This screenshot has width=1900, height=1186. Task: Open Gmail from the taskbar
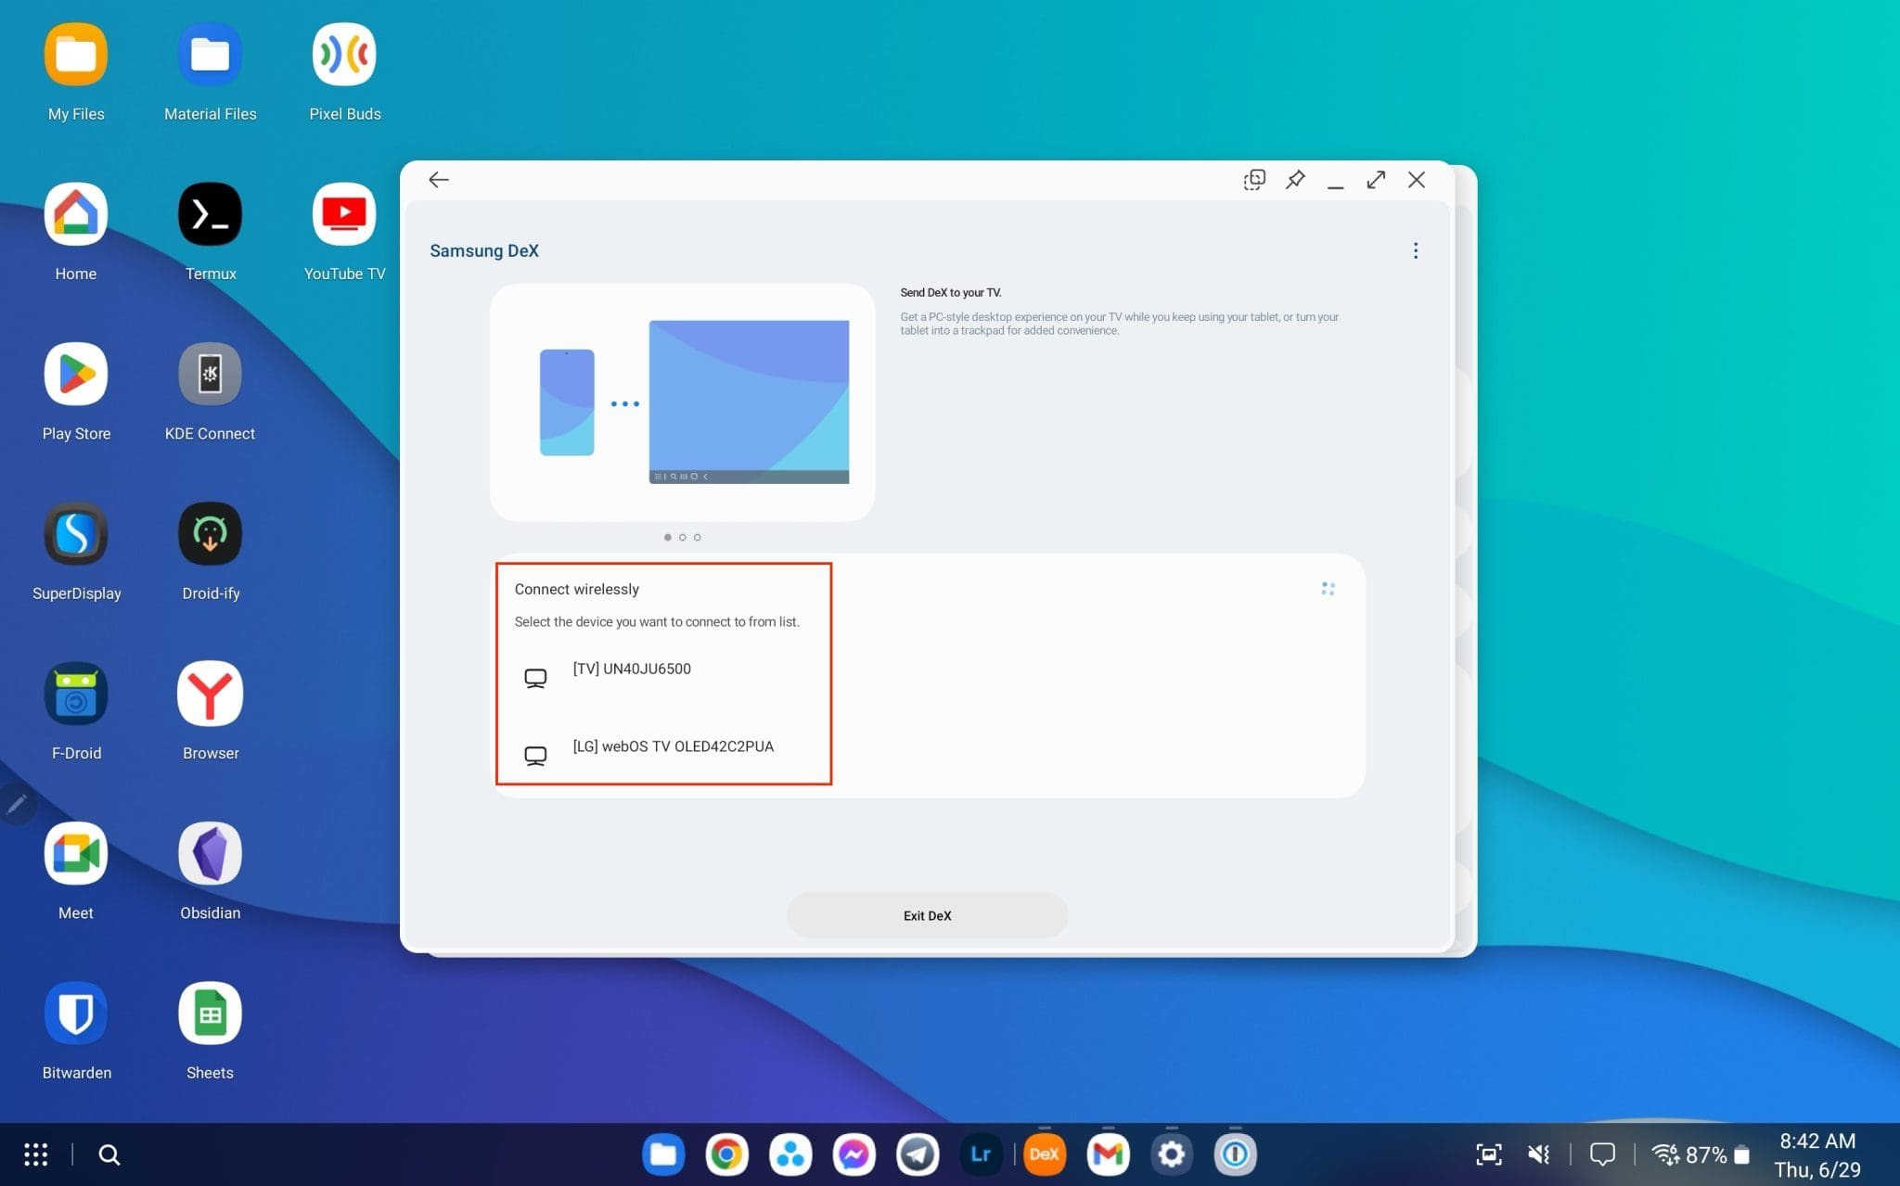1108,1154
